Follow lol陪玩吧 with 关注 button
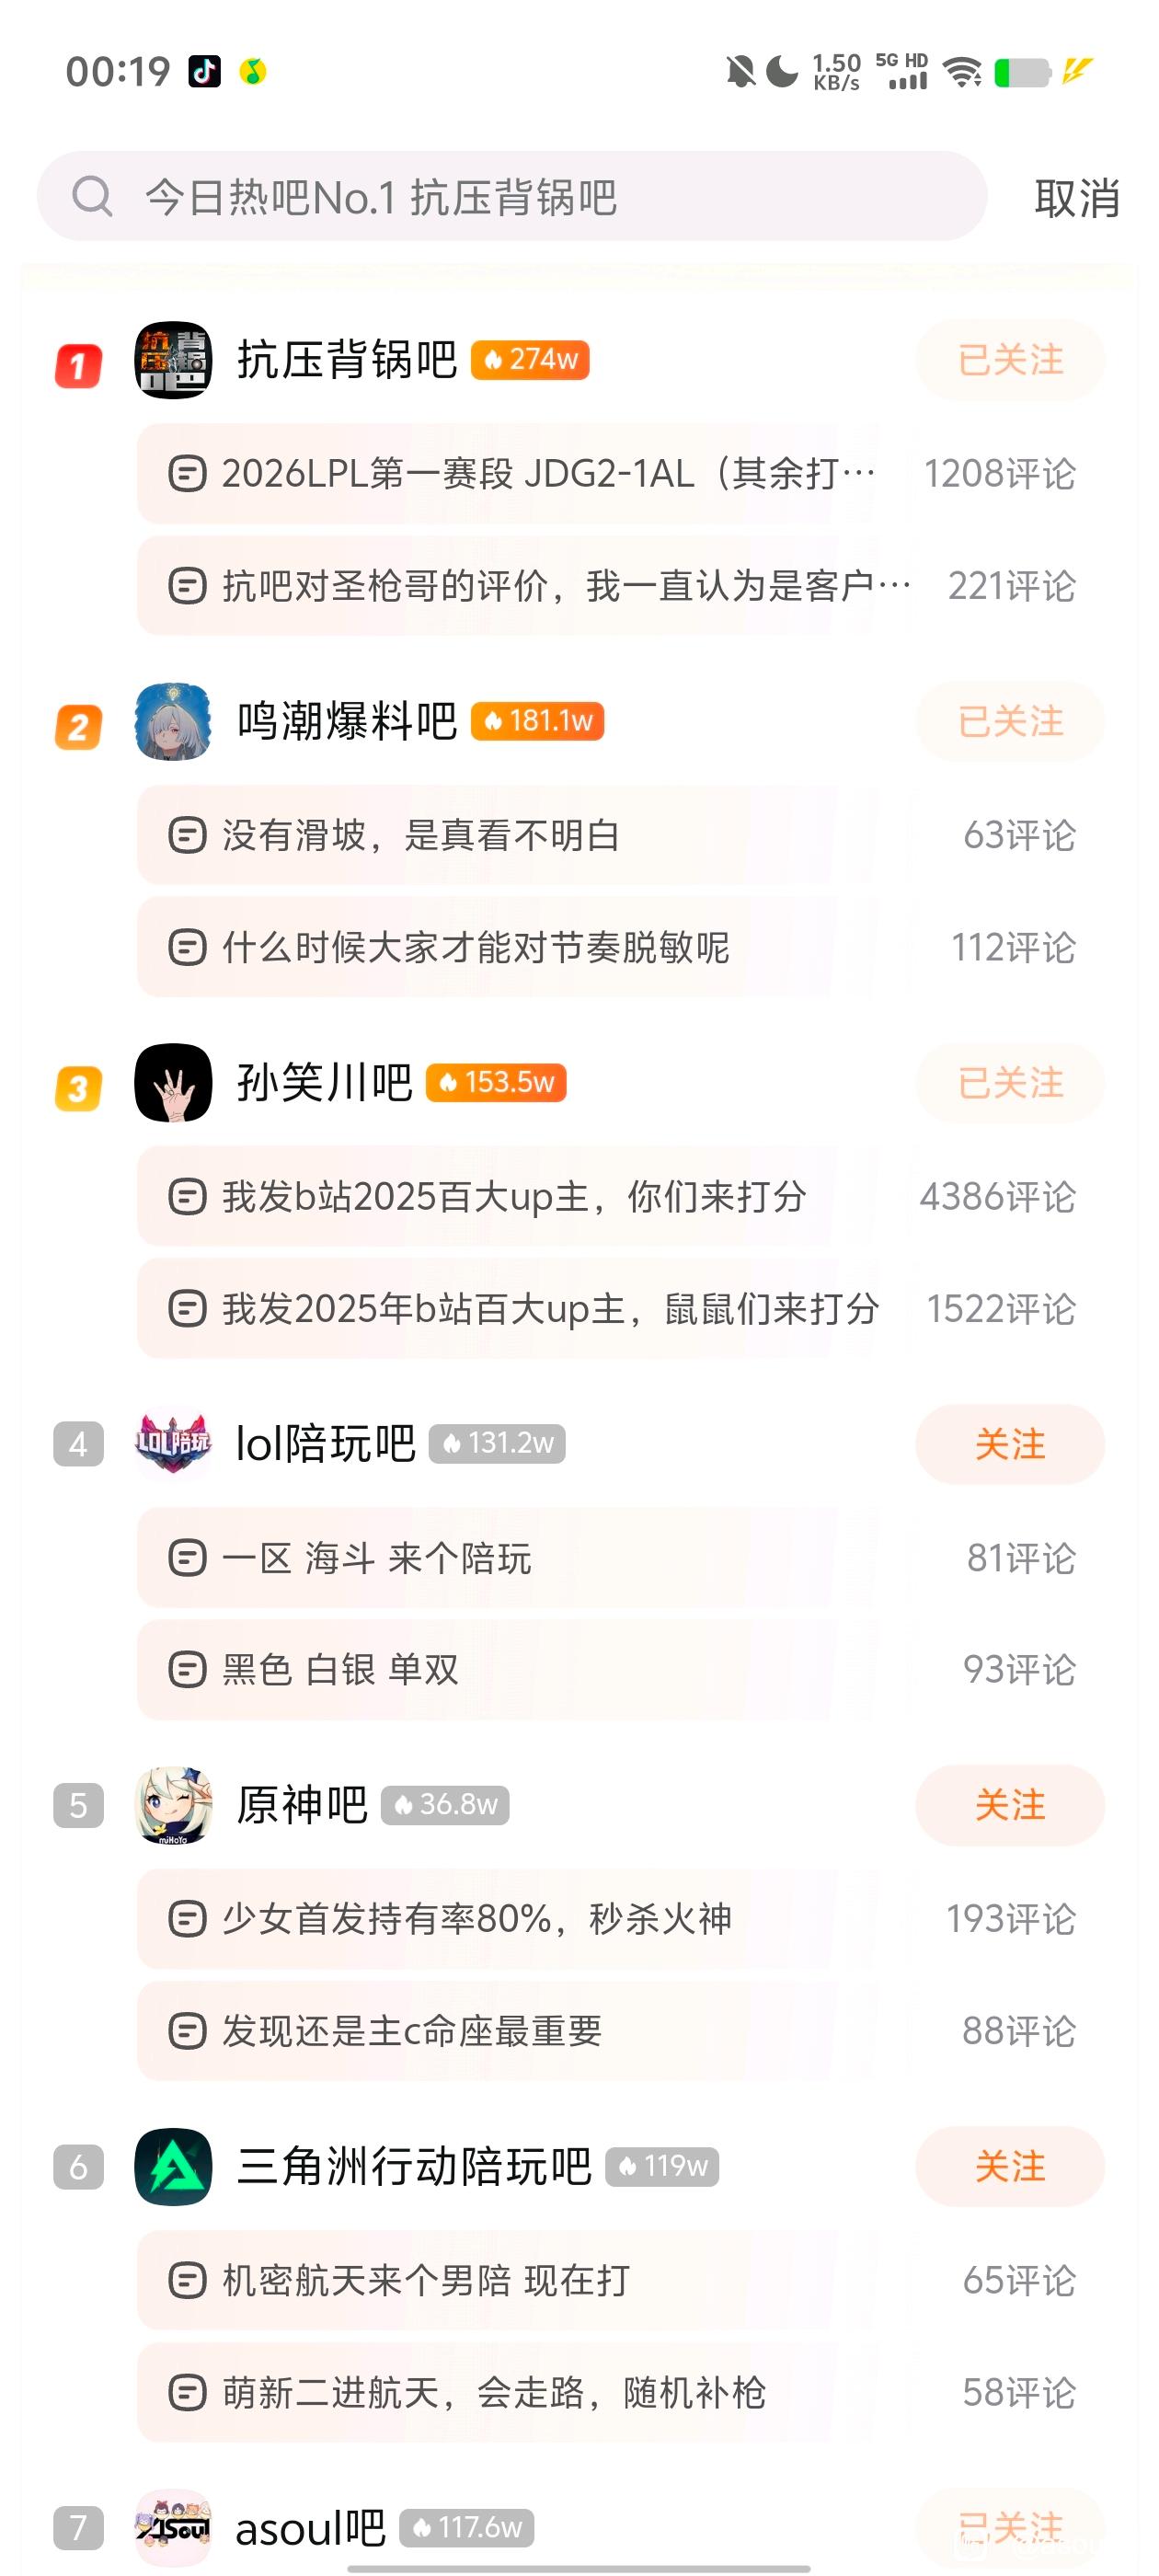 point(1010,1444)
